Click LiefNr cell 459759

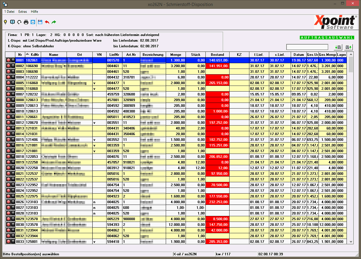(114, 94)
